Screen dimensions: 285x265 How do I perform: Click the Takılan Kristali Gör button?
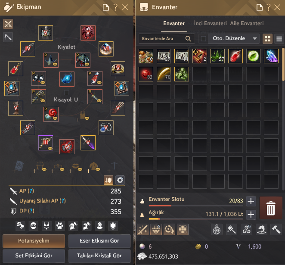[x=99, y=256]
